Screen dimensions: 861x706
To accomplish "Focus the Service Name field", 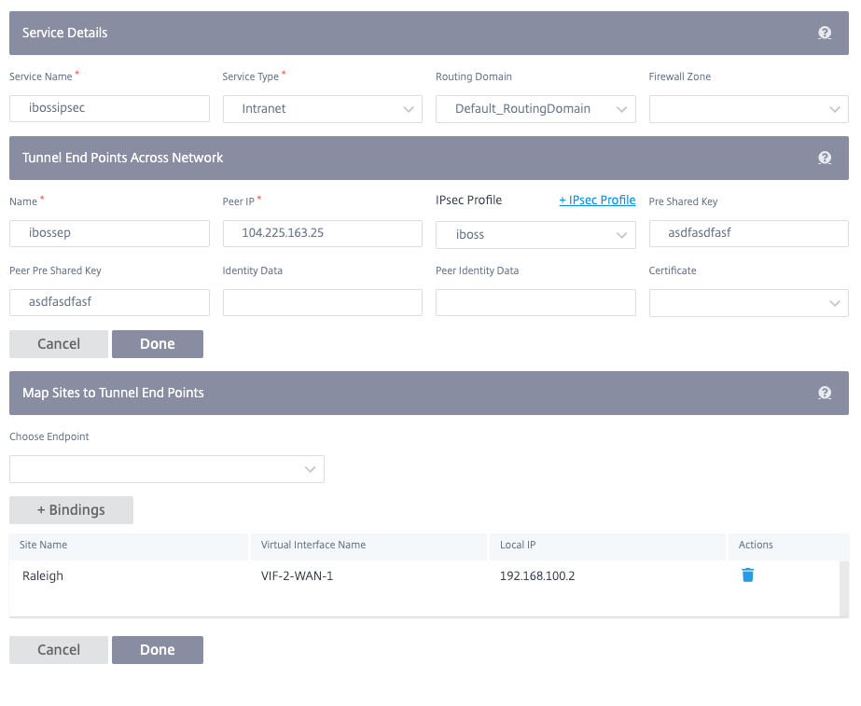I will tap(109, 108).
